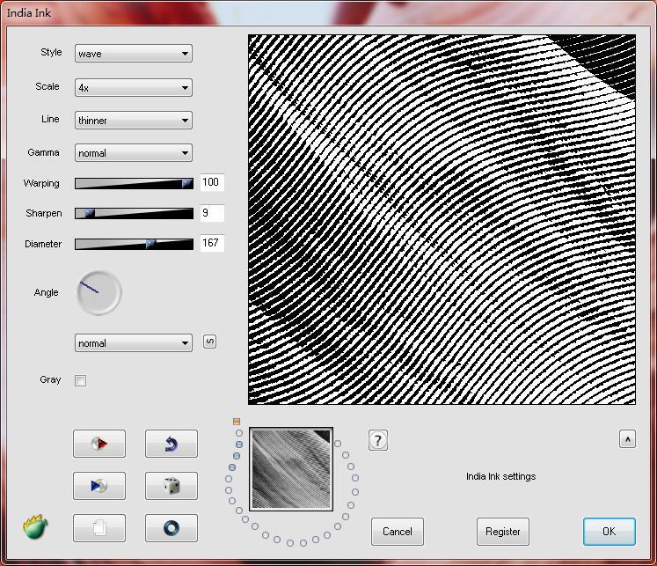Screen dimensions: 657x566
Task: Open the Style dropdown showing wave
Action: (x=134, y=54)
